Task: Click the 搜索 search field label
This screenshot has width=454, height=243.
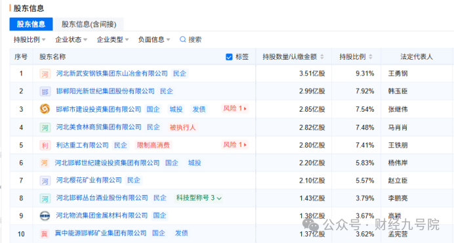Action: pyautogui.click(x=195, y=39)
